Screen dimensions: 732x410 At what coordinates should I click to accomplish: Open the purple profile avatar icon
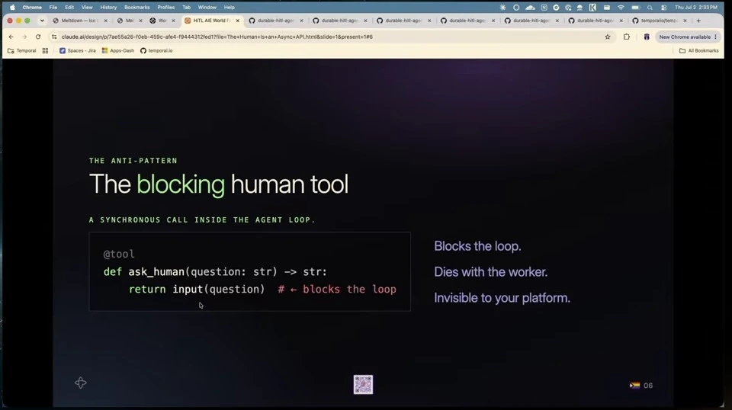coord(647,37)
